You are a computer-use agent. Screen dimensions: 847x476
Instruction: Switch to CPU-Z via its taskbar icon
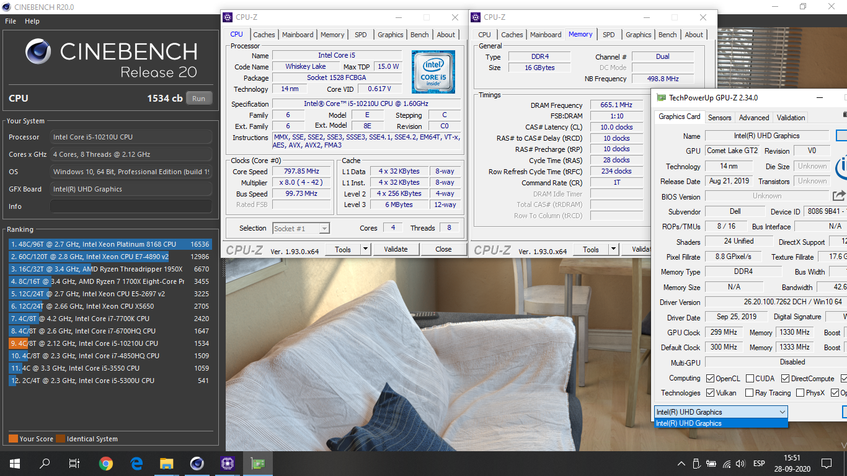[x=227, y=463]
